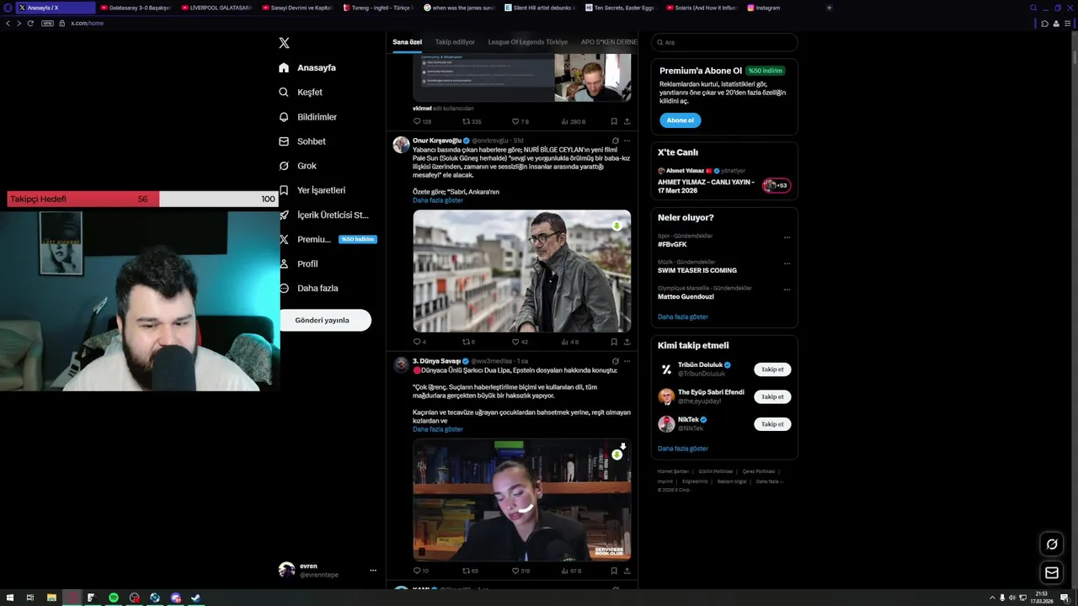Repost the top post with 335 reposts

(x=471, y=121)
